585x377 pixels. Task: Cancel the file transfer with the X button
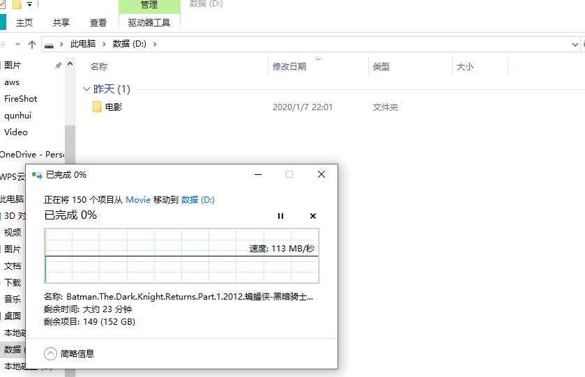(313, 216)
